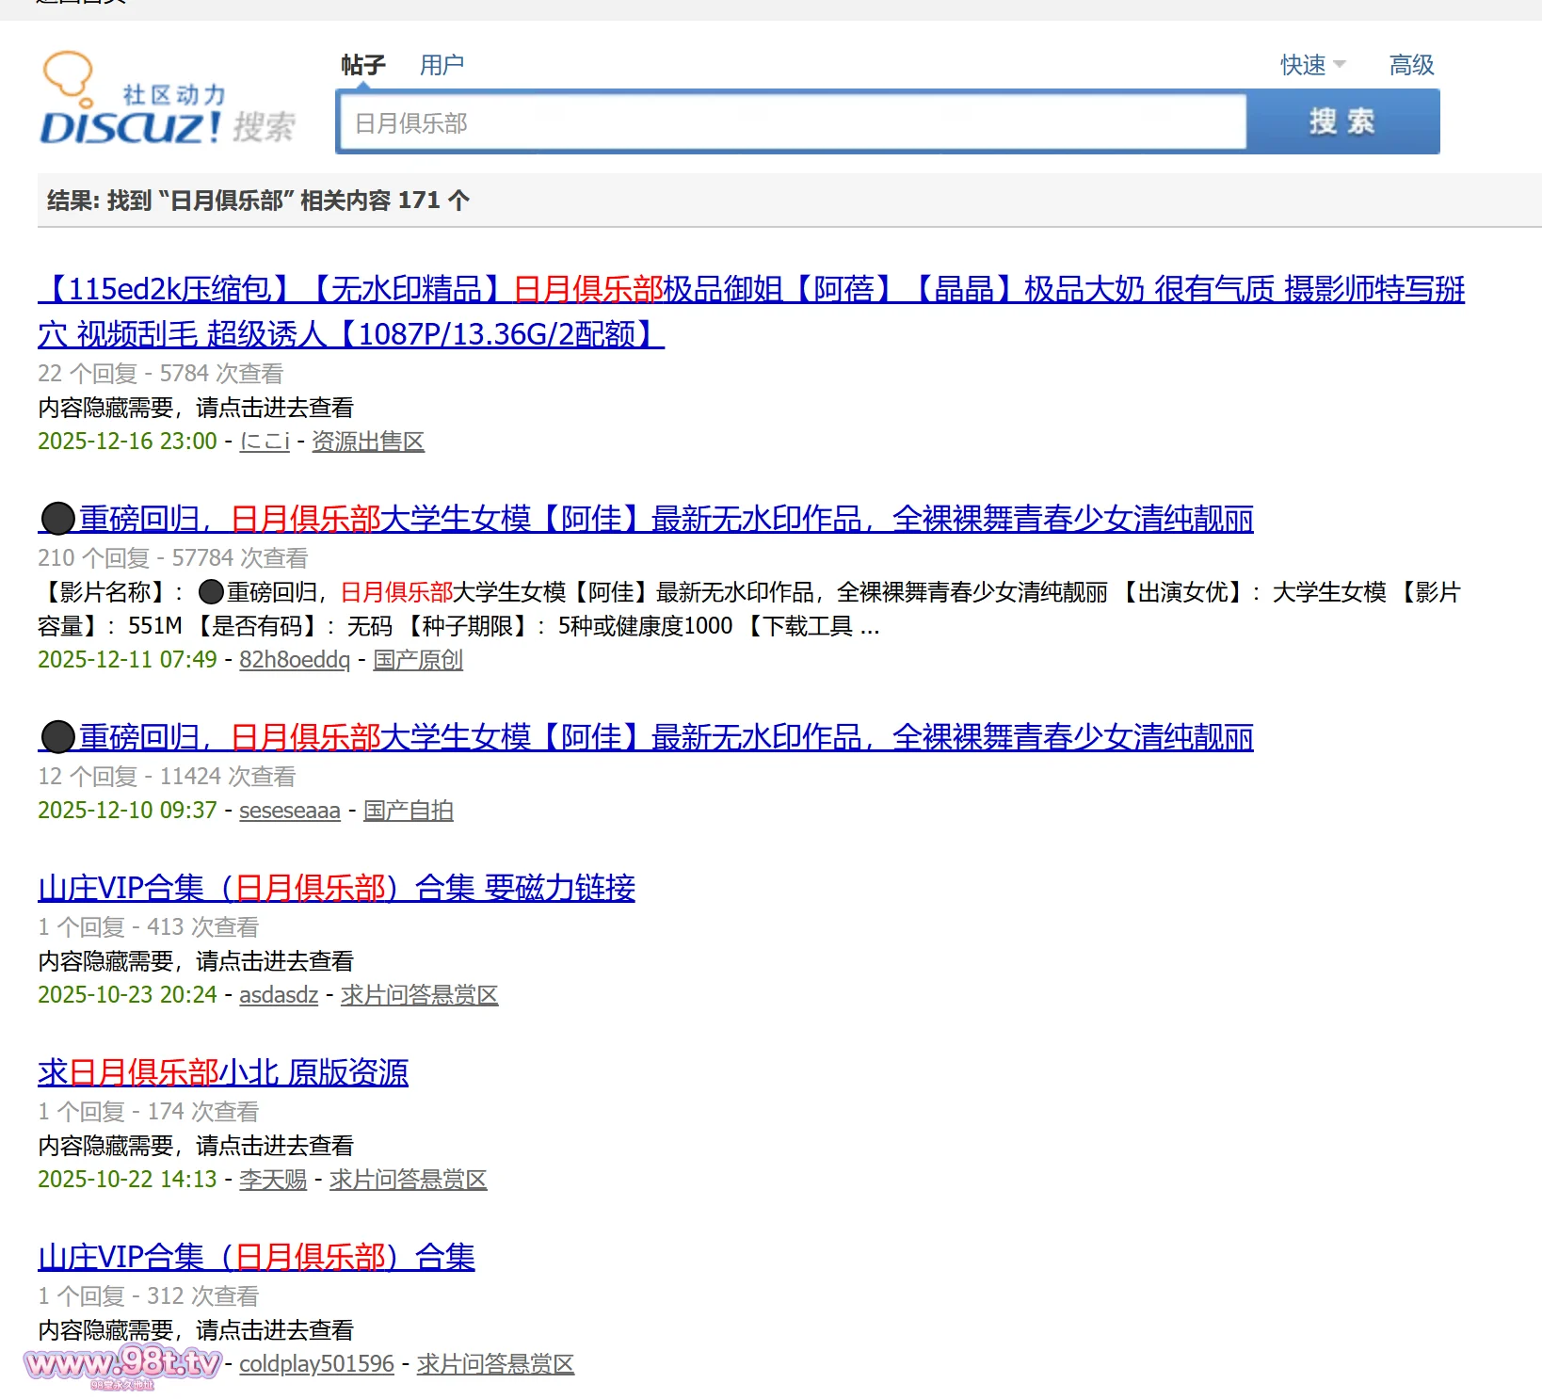Go to the 资源出售区 forum
The width and height of the screenshot is (1542, 1399).
coord(368,442)
